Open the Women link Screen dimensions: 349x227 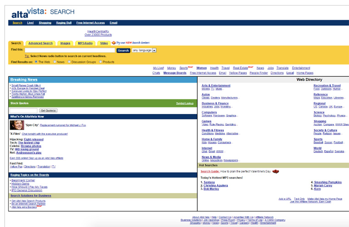(x=202, y=68)
